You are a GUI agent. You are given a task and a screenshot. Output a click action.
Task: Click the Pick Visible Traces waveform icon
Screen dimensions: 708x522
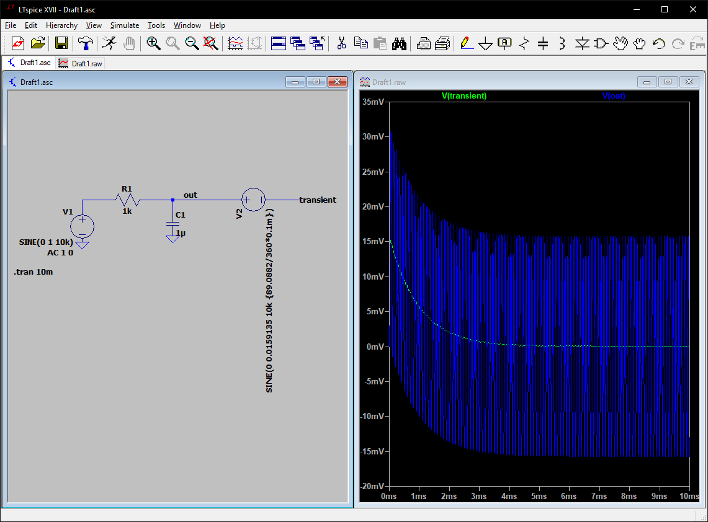coord(235,43)
